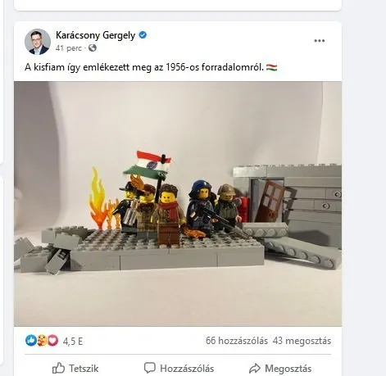Viewport: 386px width, 376px height.
Task: Click the red Love heart reaction icon
Action: click(52, 341)
